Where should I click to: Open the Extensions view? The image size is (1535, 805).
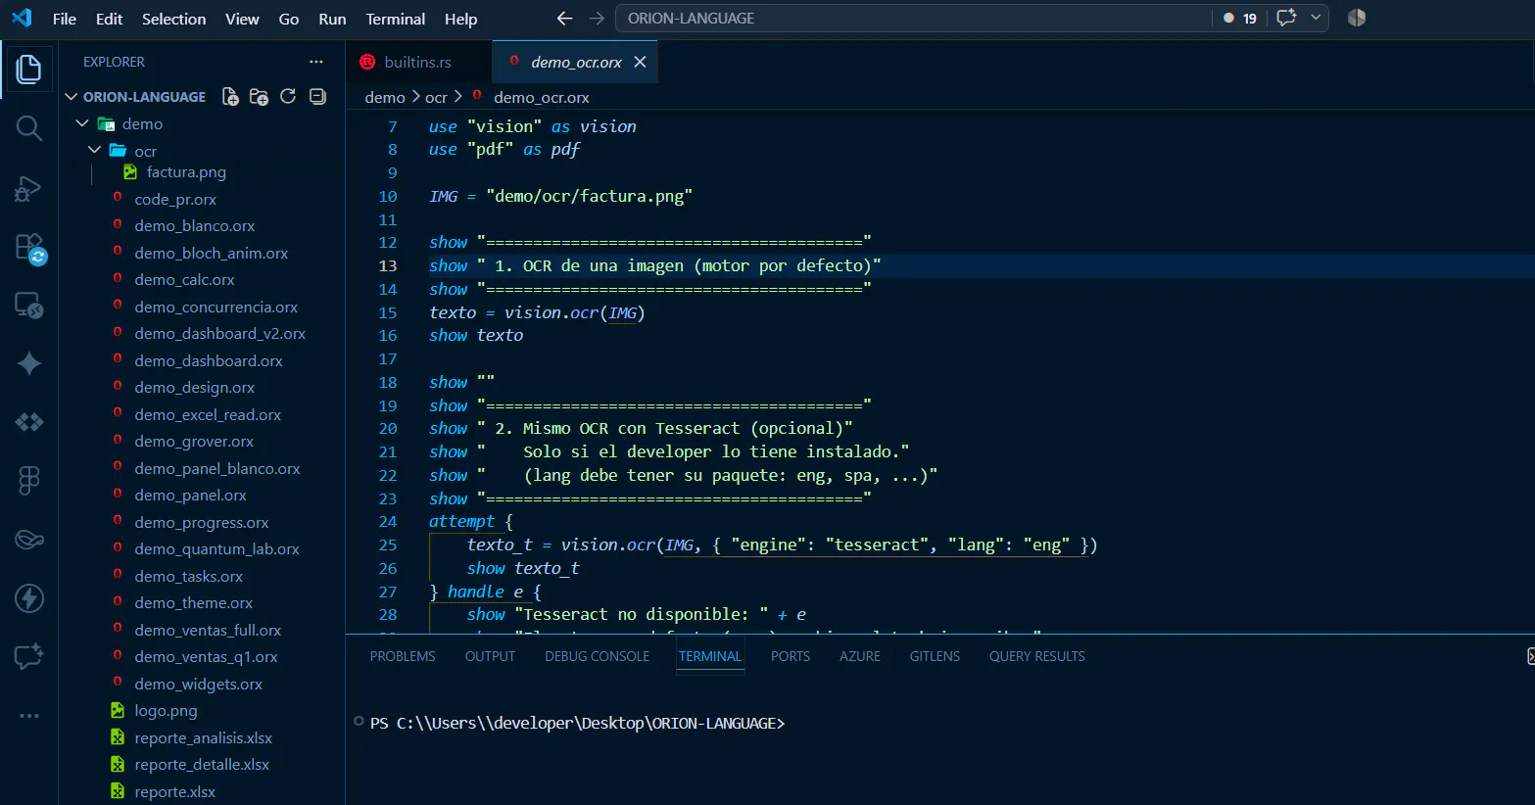(29, 248)
